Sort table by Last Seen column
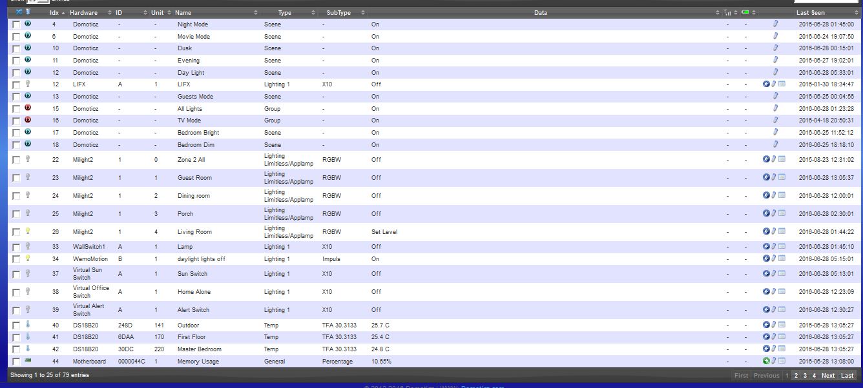 [x=826, y=13]
